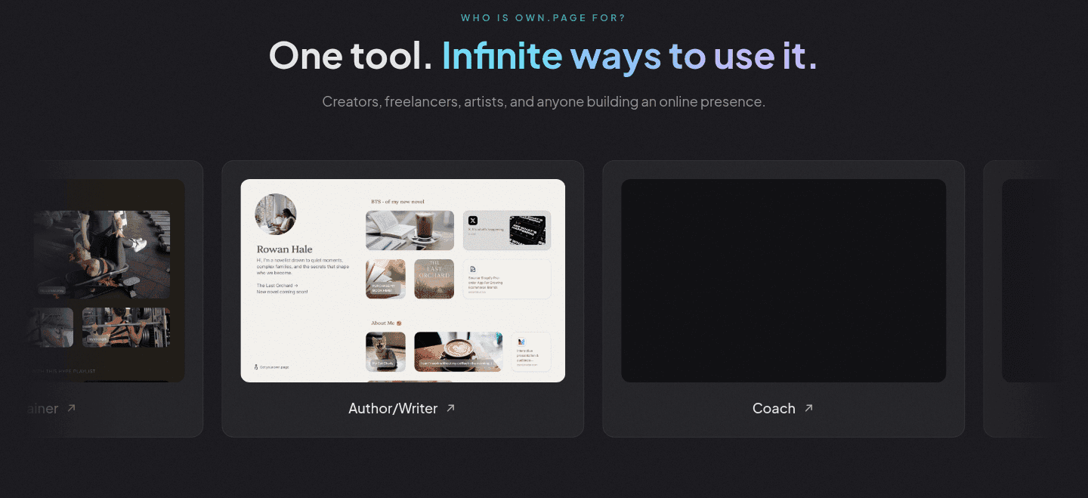Screen dimensions: 1088x498
Task: Click 'One tool. Infinite ways to use it.' heading
Action: [543, 55]
